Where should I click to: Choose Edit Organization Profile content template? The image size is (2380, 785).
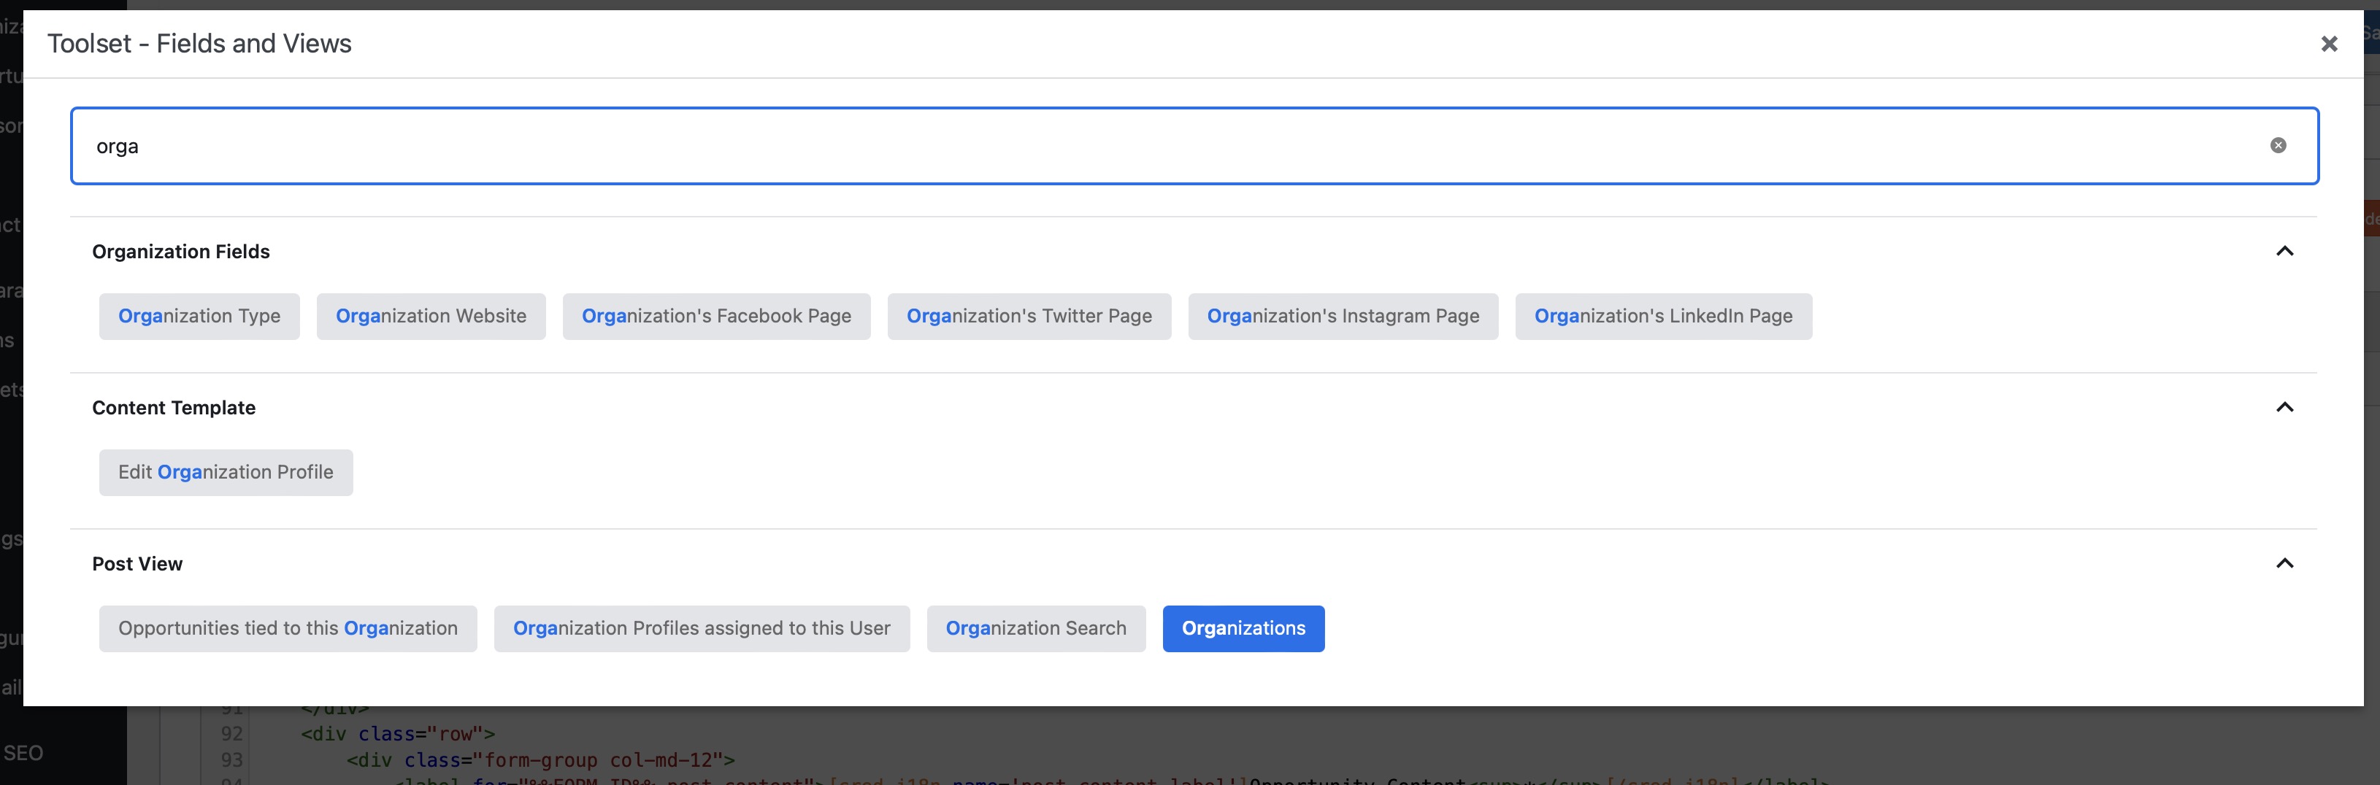coord(226,472)
